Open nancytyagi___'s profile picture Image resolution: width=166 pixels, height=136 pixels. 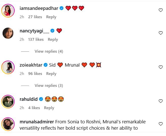click(x=8, y=33)
